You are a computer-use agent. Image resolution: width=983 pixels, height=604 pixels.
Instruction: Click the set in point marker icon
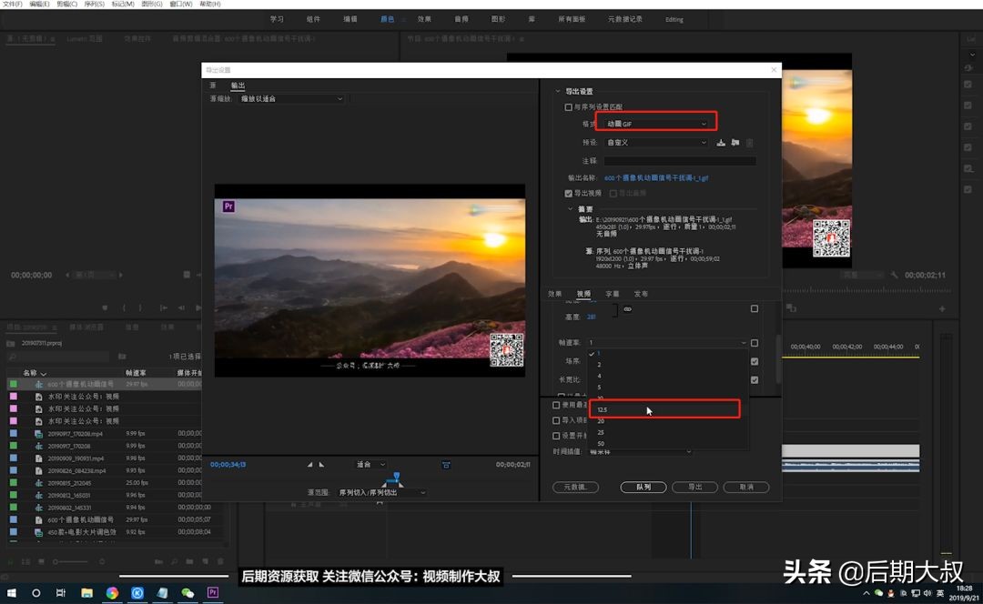(x=309, y=465)
